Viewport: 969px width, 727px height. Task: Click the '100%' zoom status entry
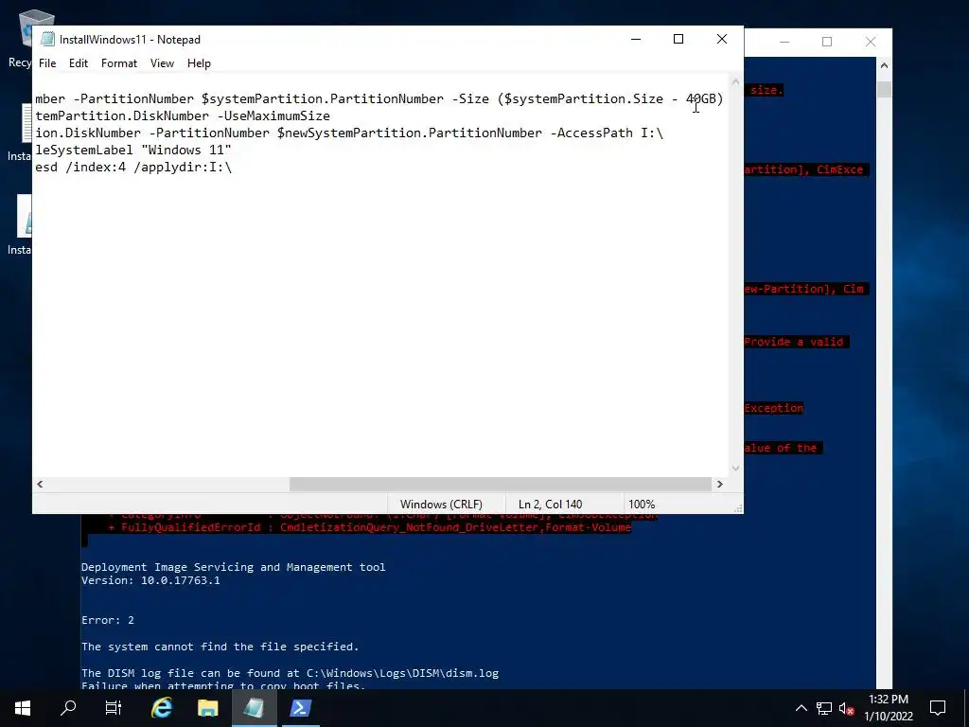pyautogui.click(x=642, y=505)
